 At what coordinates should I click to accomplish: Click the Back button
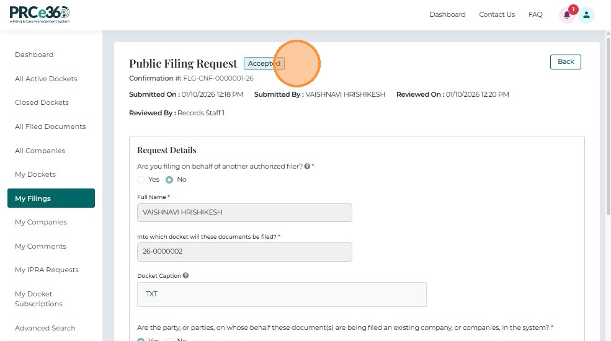tap(566, 62)
